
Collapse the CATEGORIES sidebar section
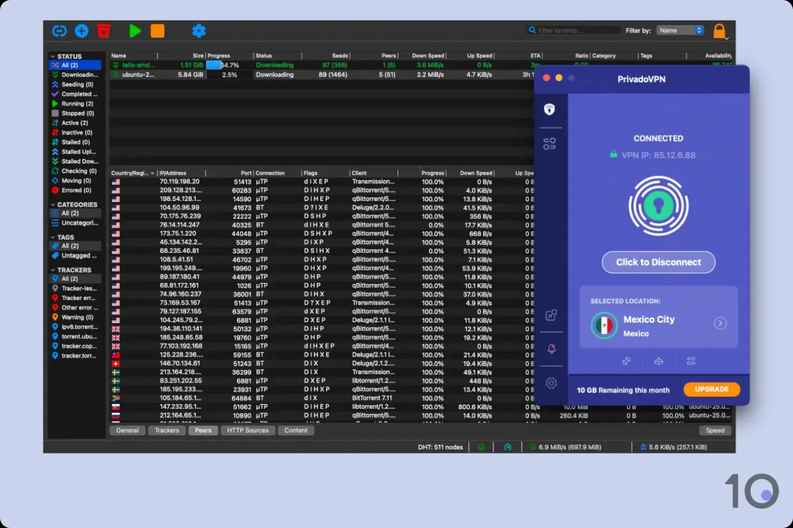[x=53, y=205]
